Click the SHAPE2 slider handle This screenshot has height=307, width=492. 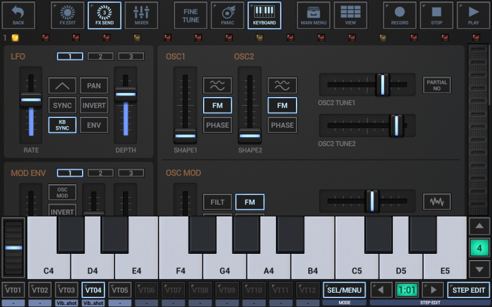[250, 136]
